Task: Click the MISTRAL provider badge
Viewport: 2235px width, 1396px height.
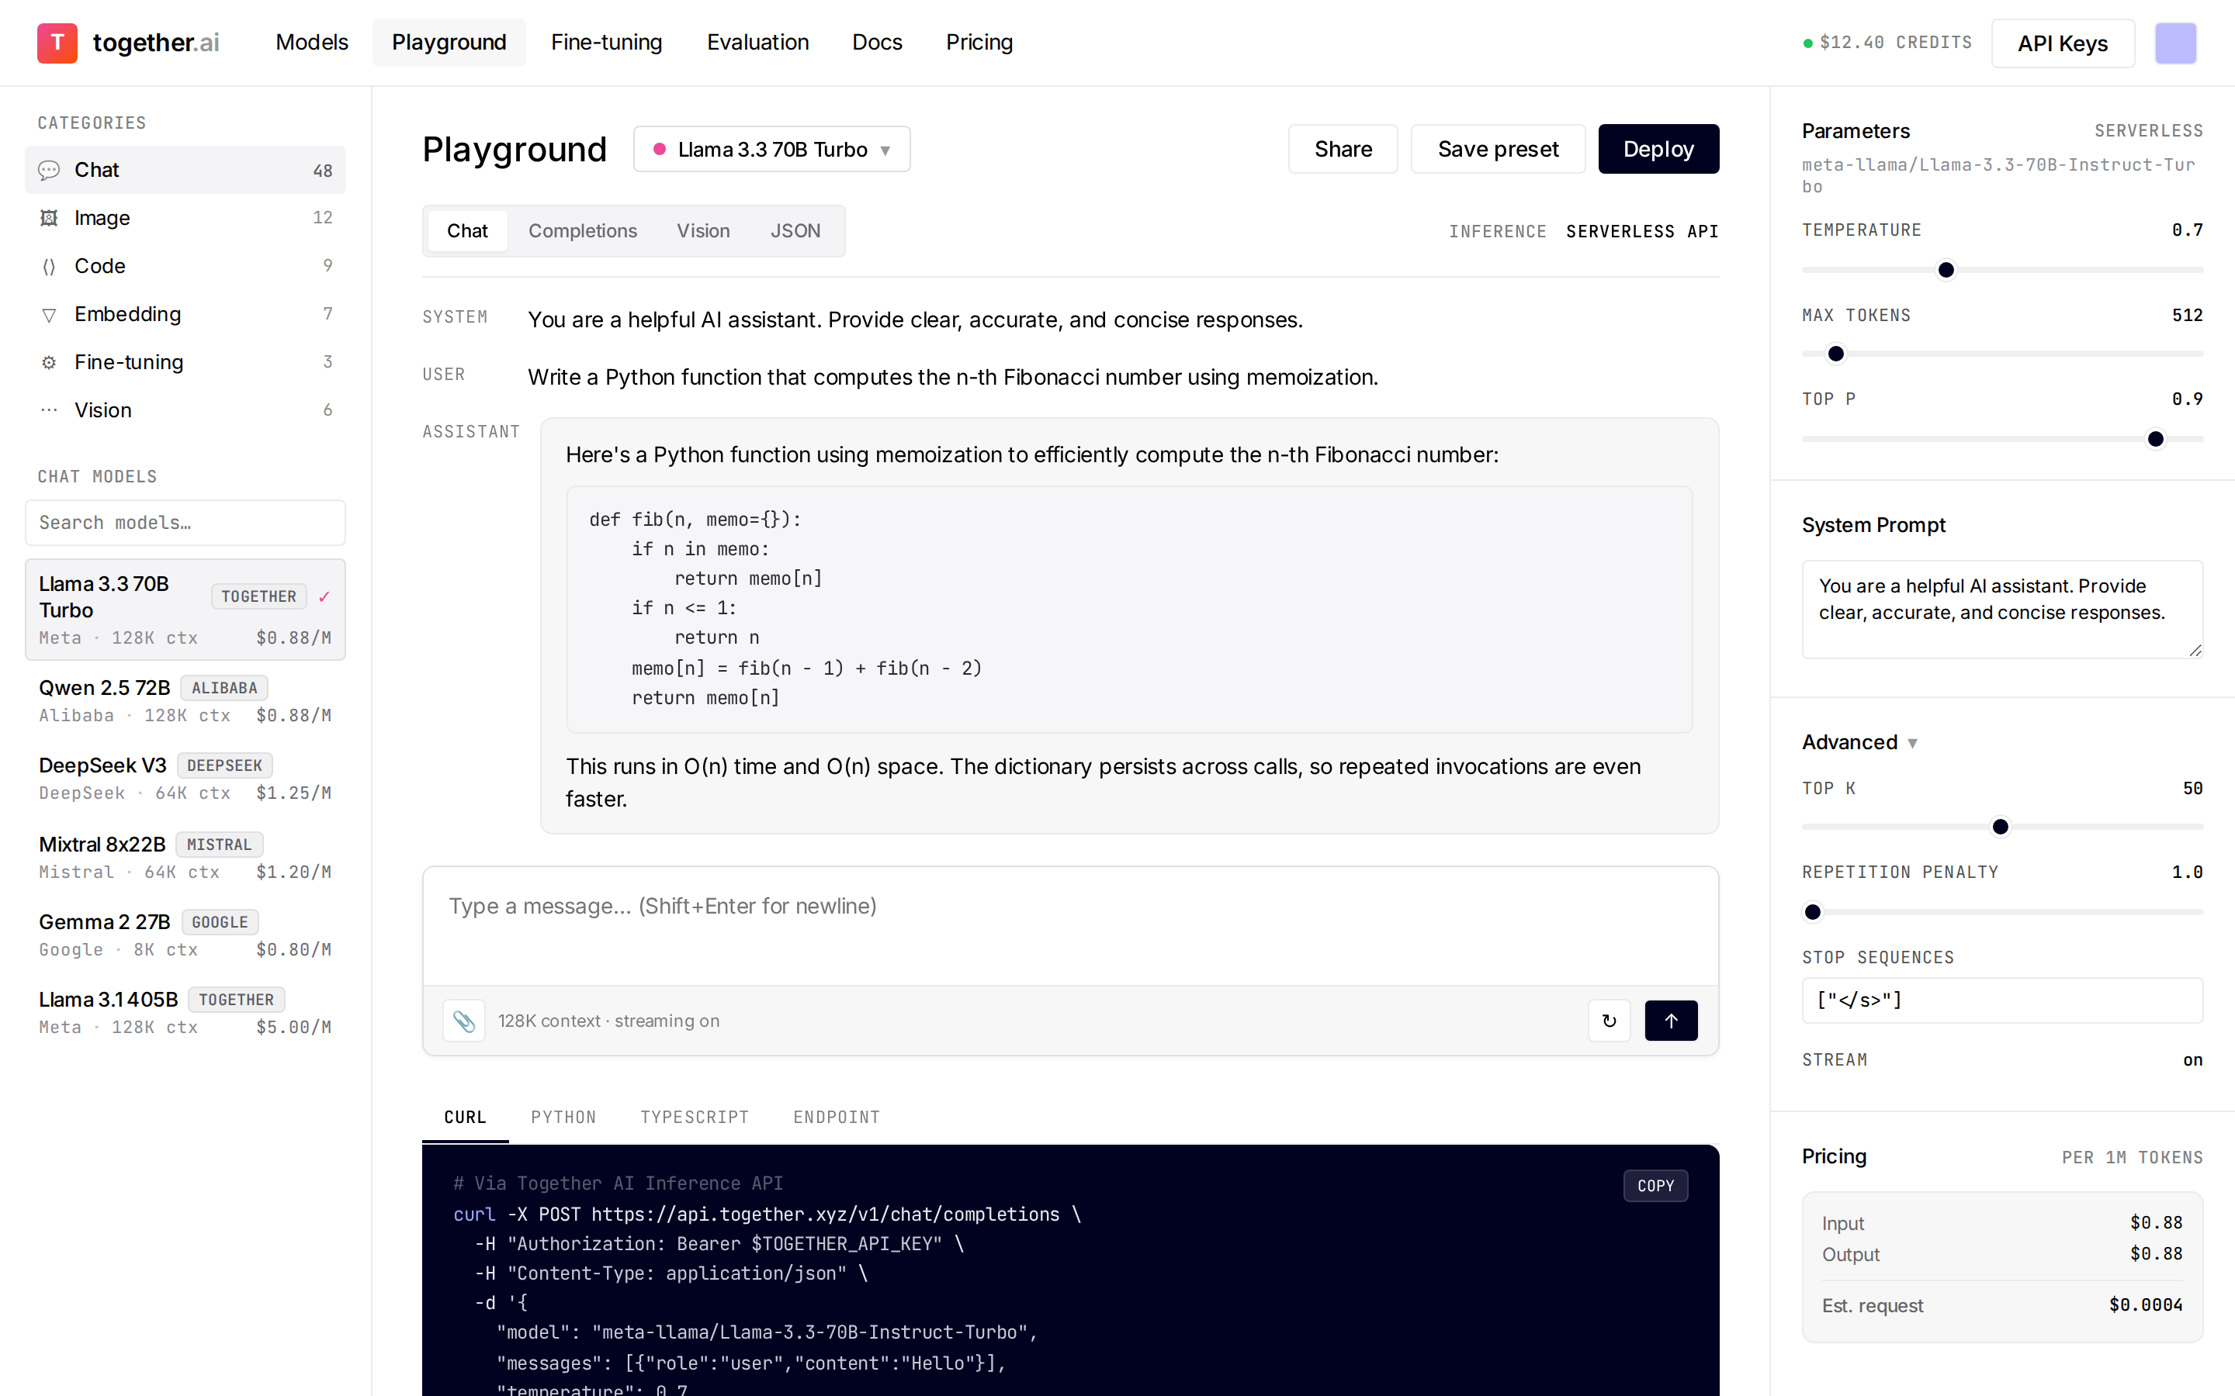Action: 219,845
